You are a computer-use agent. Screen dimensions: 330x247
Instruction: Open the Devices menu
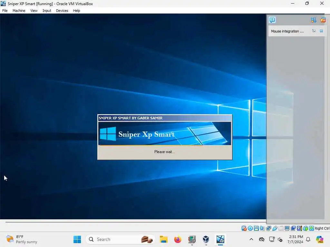[x=62, y=11]
